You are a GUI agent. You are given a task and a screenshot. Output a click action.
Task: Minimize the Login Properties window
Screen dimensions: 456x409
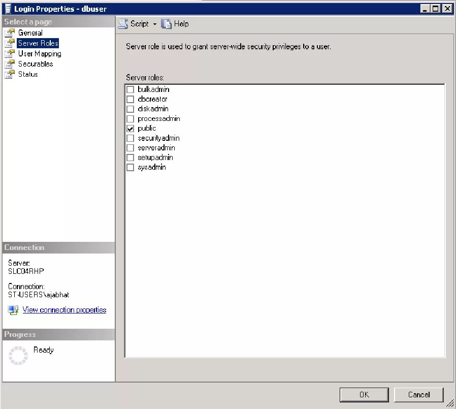tap(425, 9)
